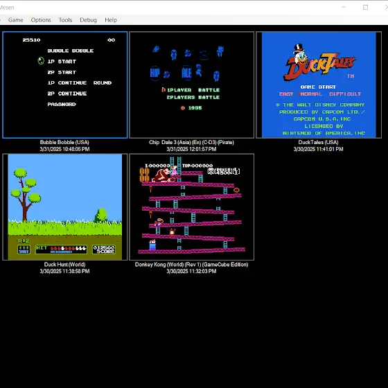Open the Game menu
The height and width of the screenshot is (388, 388).
(x=15, y=20)
